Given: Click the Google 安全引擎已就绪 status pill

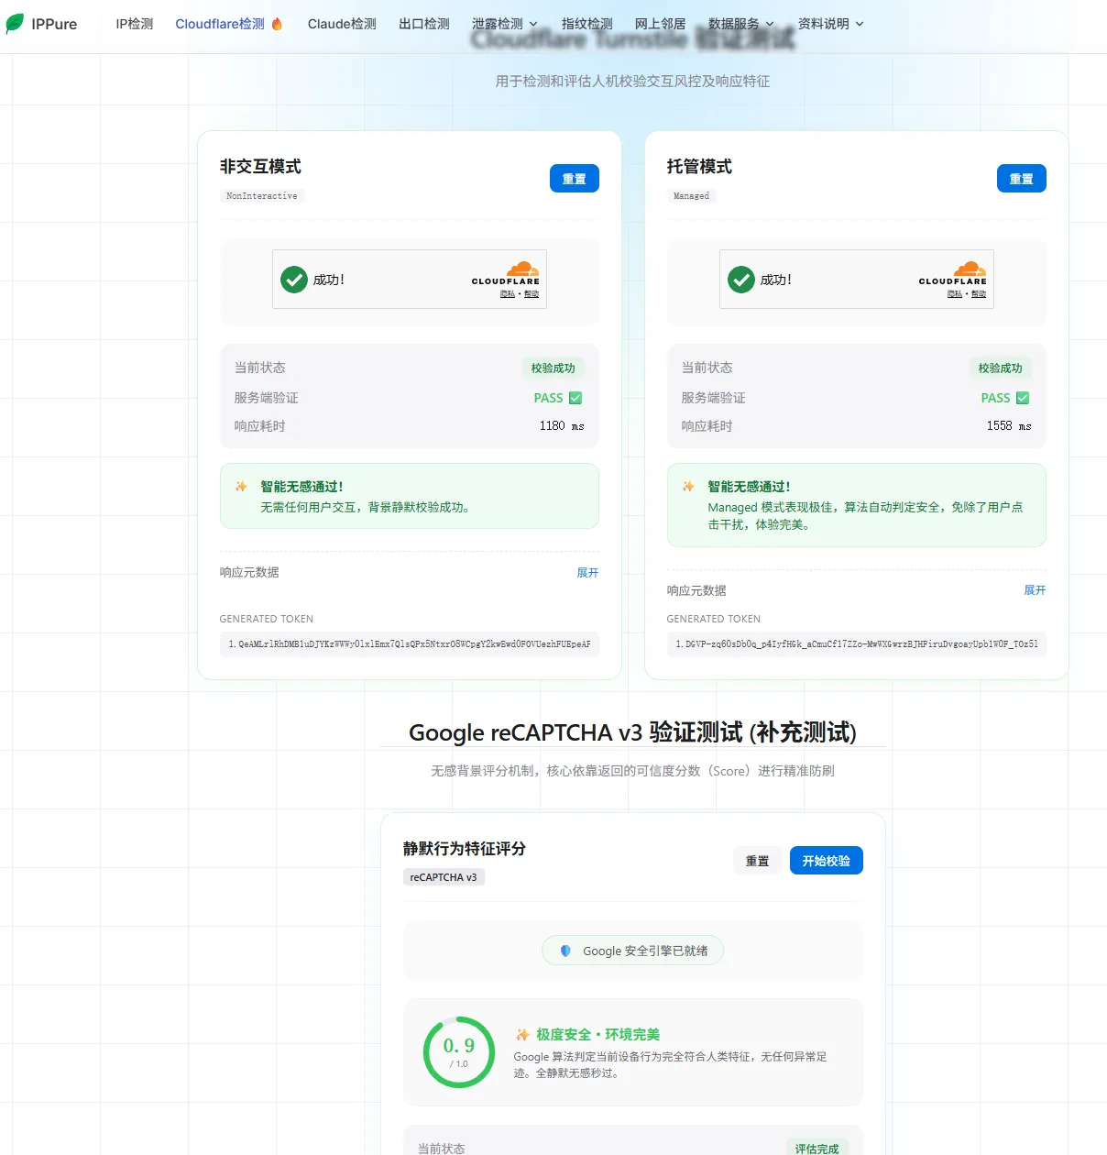Looking at the screenshot, I should coord(633,951).
